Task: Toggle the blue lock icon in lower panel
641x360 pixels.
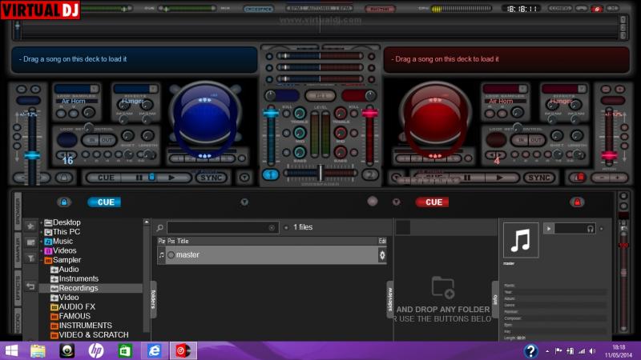Action: point(64,202)
